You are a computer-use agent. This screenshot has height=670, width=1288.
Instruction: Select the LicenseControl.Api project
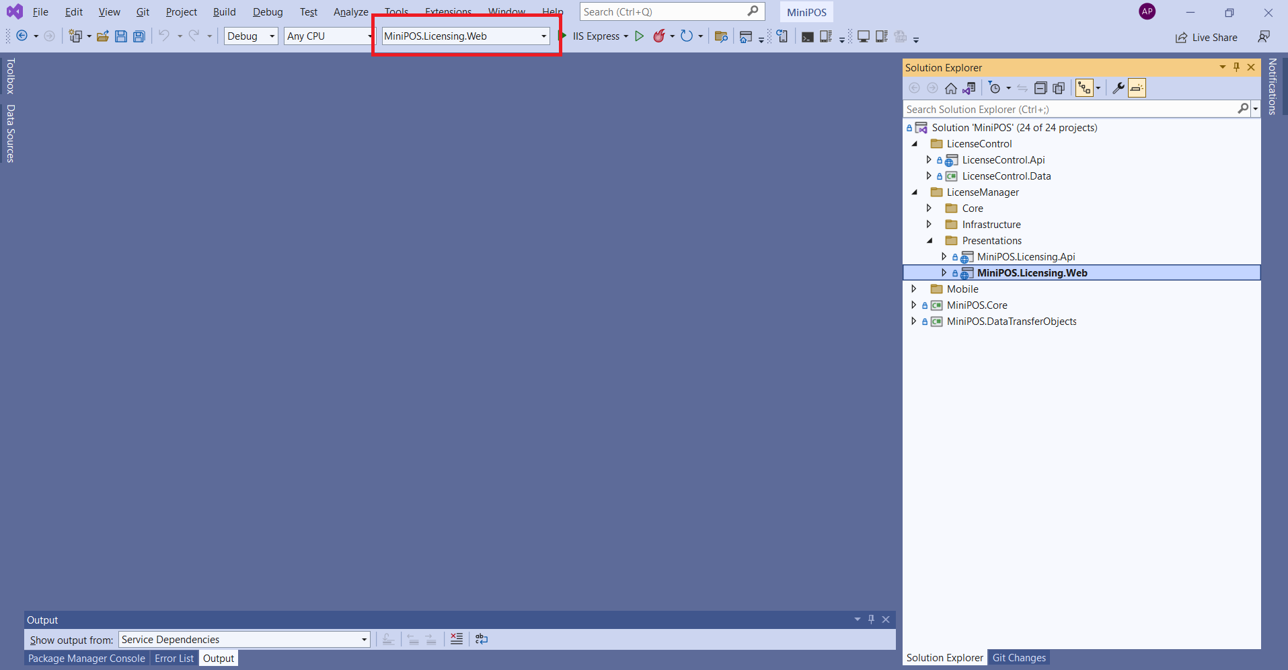coord(1003,160)
